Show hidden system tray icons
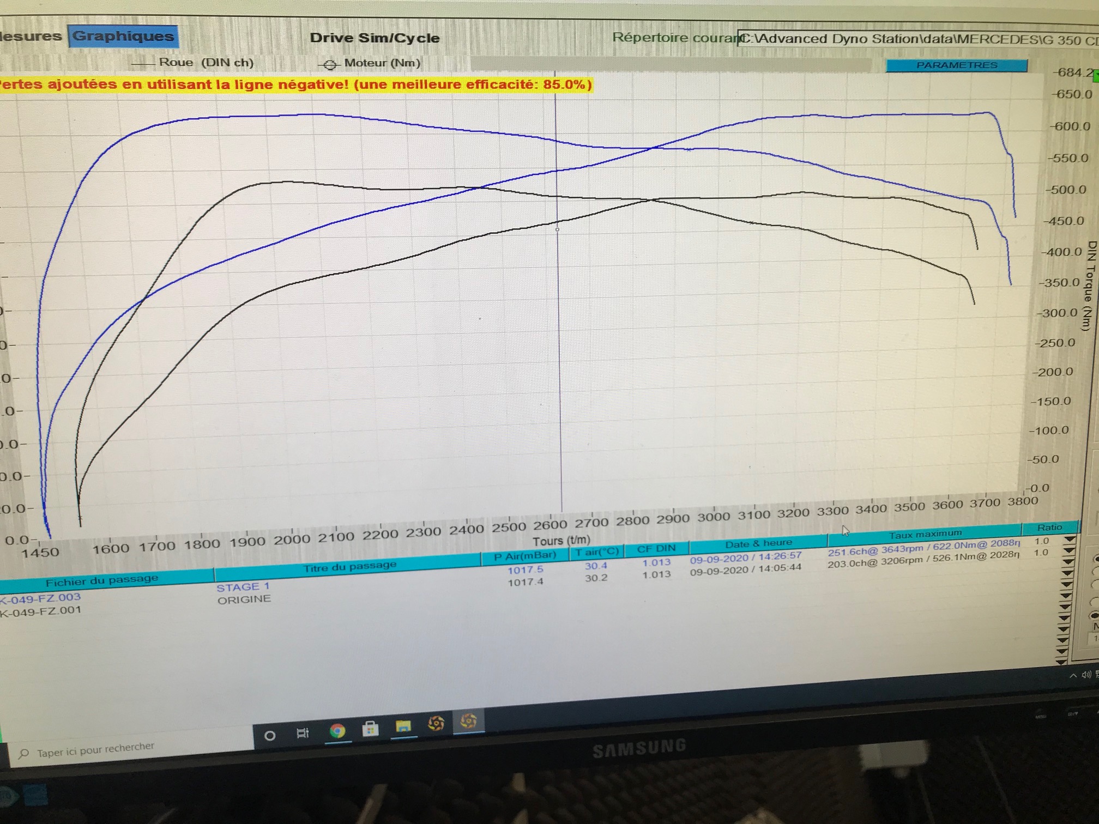The image size is (1099, 824). [1073, 676]
